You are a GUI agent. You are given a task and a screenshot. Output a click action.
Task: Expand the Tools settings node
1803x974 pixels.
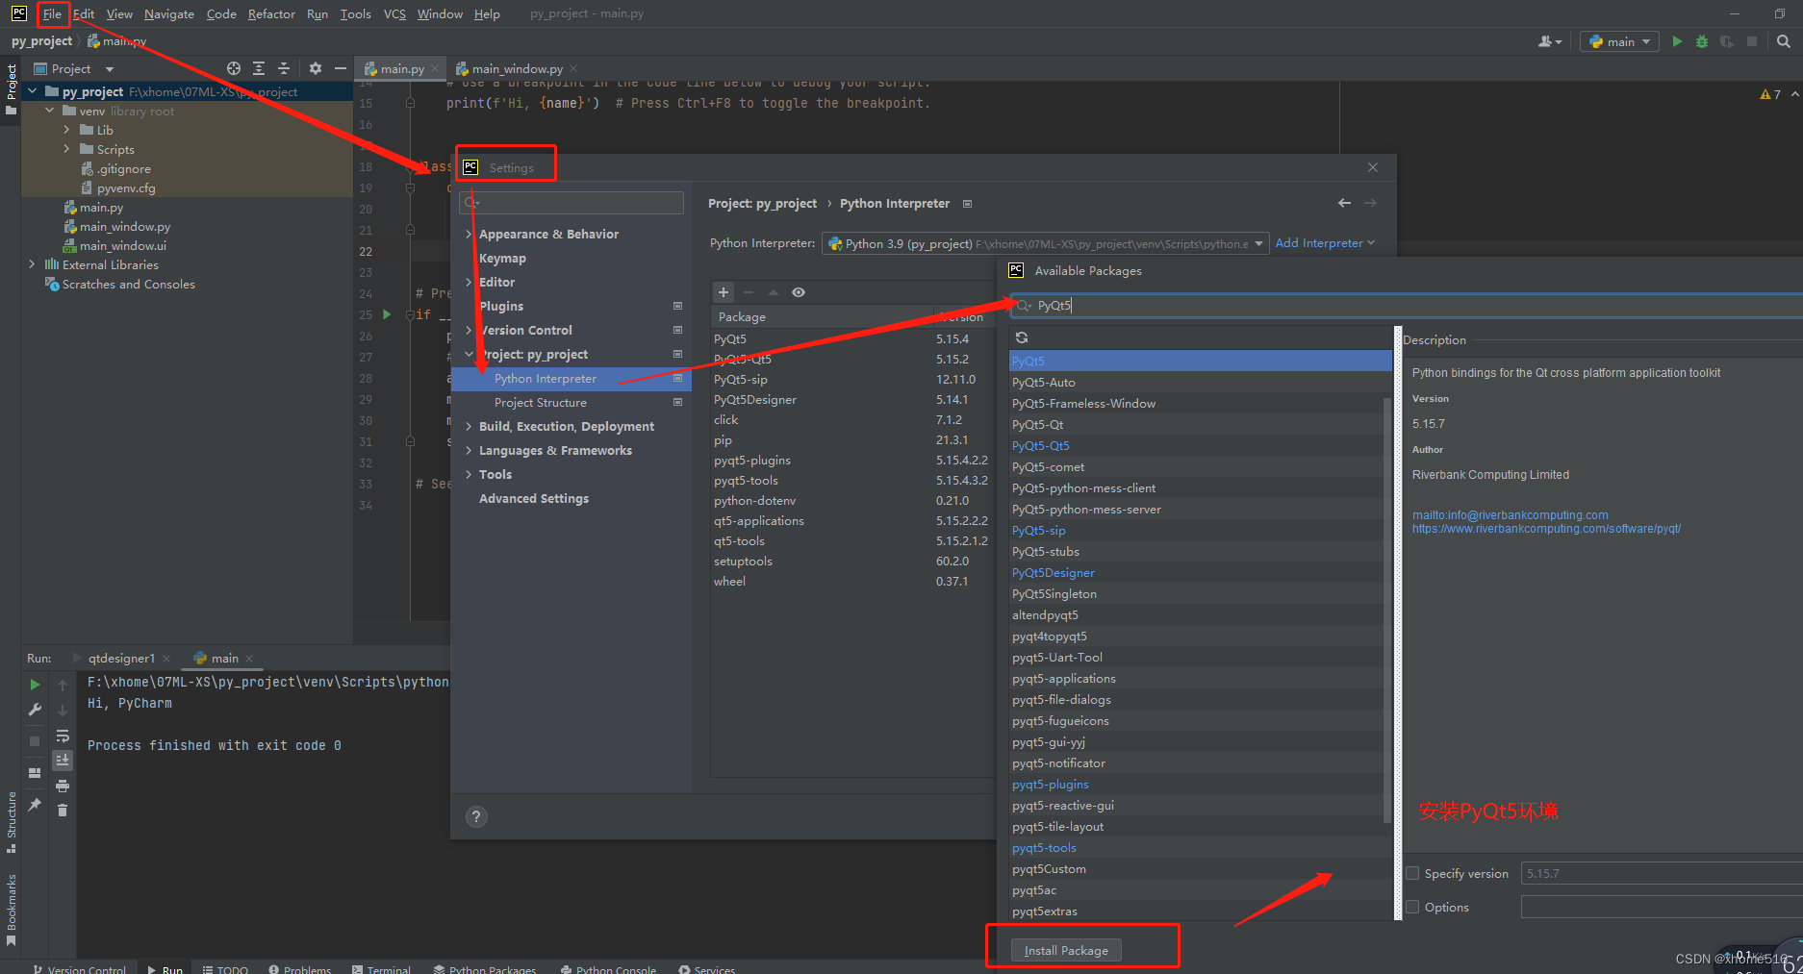click(469, 474)
